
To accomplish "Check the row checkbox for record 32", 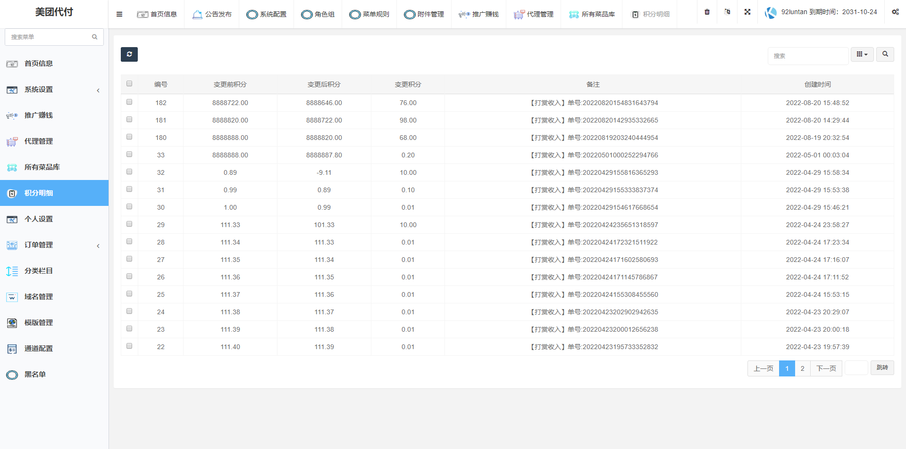I will 129,171.
